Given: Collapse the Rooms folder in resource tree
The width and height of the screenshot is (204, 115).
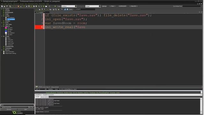Looking at the screenshot, I should pos(2,36).
